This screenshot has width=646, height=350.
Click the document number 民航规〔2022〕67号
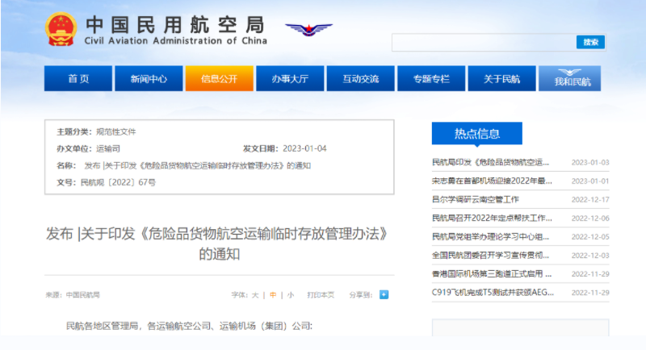coord(118,182)
